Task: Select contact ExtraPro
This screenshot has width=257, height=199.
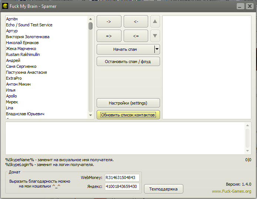Action: (x=14, y=78)
